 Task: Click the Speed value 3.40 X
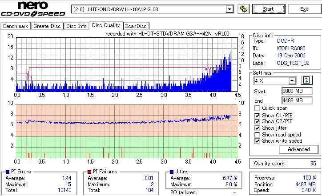(309, 190)
